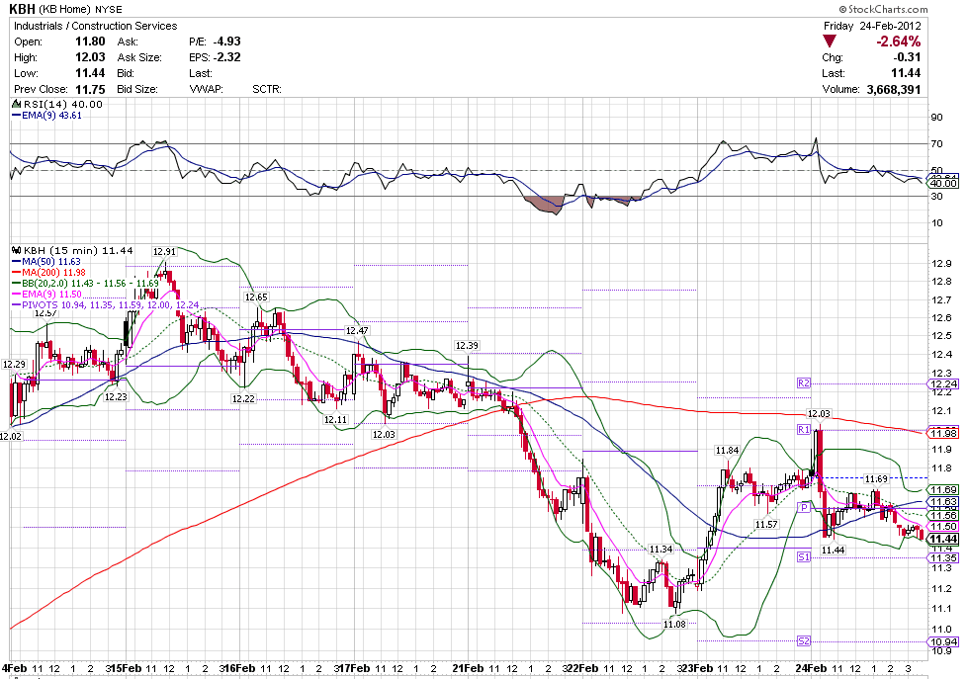Click the '(KB Home) NYSE' company name
The image size is (969, 679).
point(80,9)
